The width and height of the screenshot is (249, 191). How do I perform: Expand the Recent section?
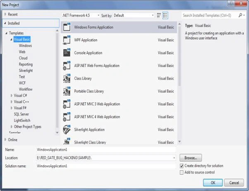pyautogui.click(x=5, y=14)
